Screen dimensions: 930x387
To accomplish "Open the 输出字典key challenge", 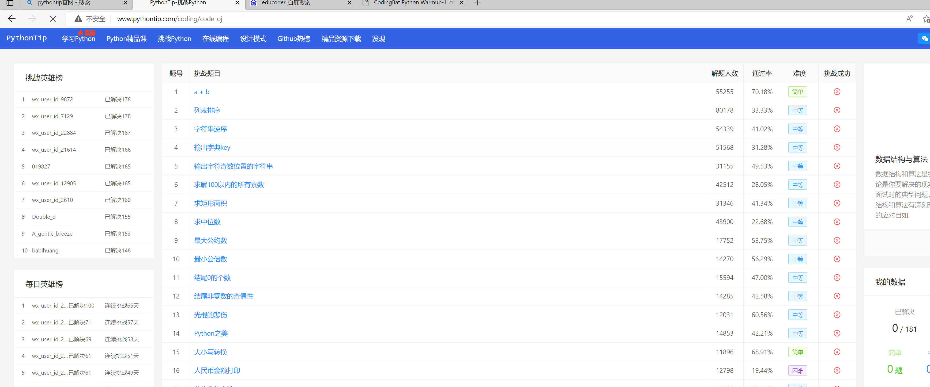I will 212,148.
